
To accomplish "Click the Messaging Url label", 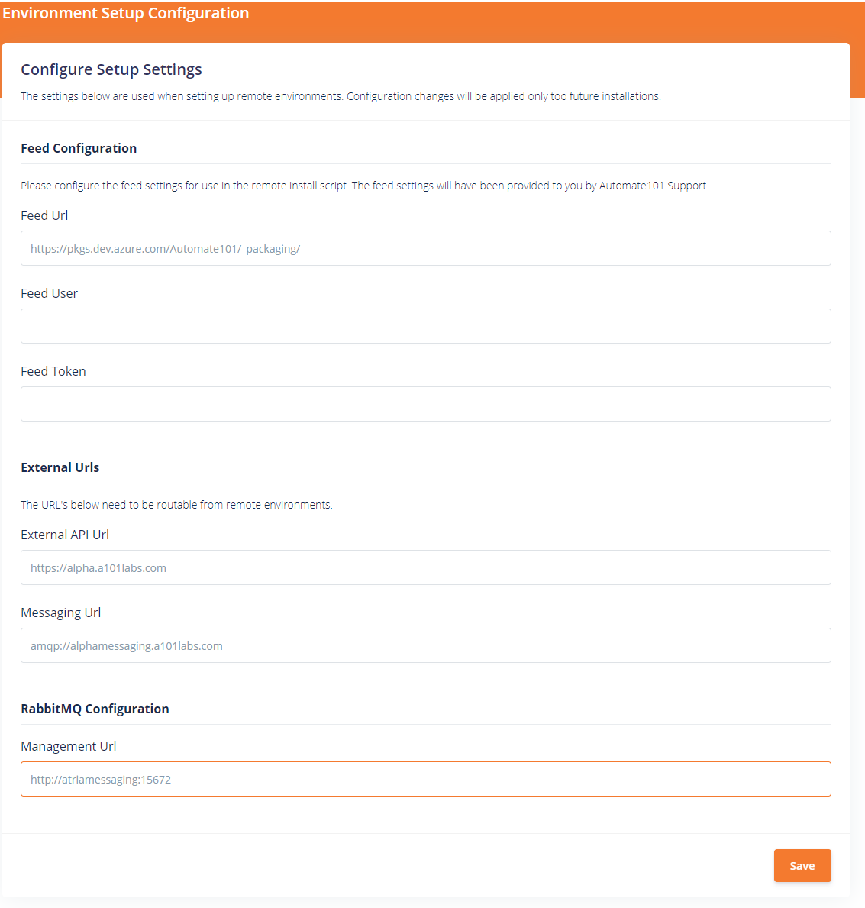I will coord(61,612).
